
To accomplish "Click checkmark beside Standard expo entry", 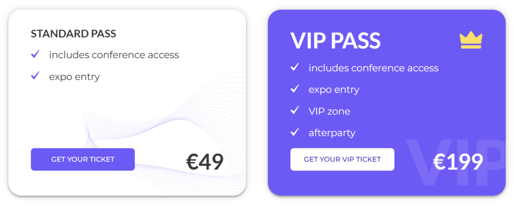I will pos(35,76).
